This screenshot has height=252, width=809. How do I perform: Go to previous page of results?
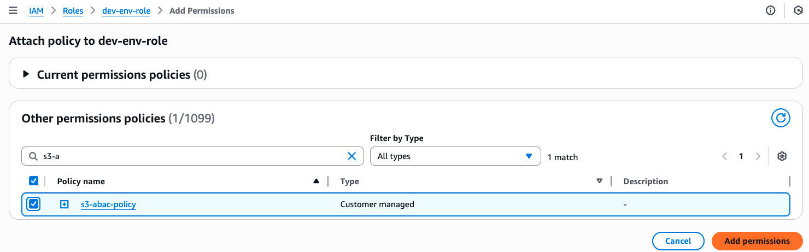[x=724, y=156]
